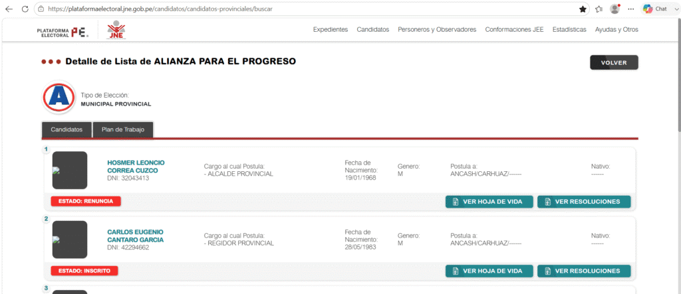The image size is (681, 294).
Task: Open the browser profile avatar
Action: click(614, 9)
